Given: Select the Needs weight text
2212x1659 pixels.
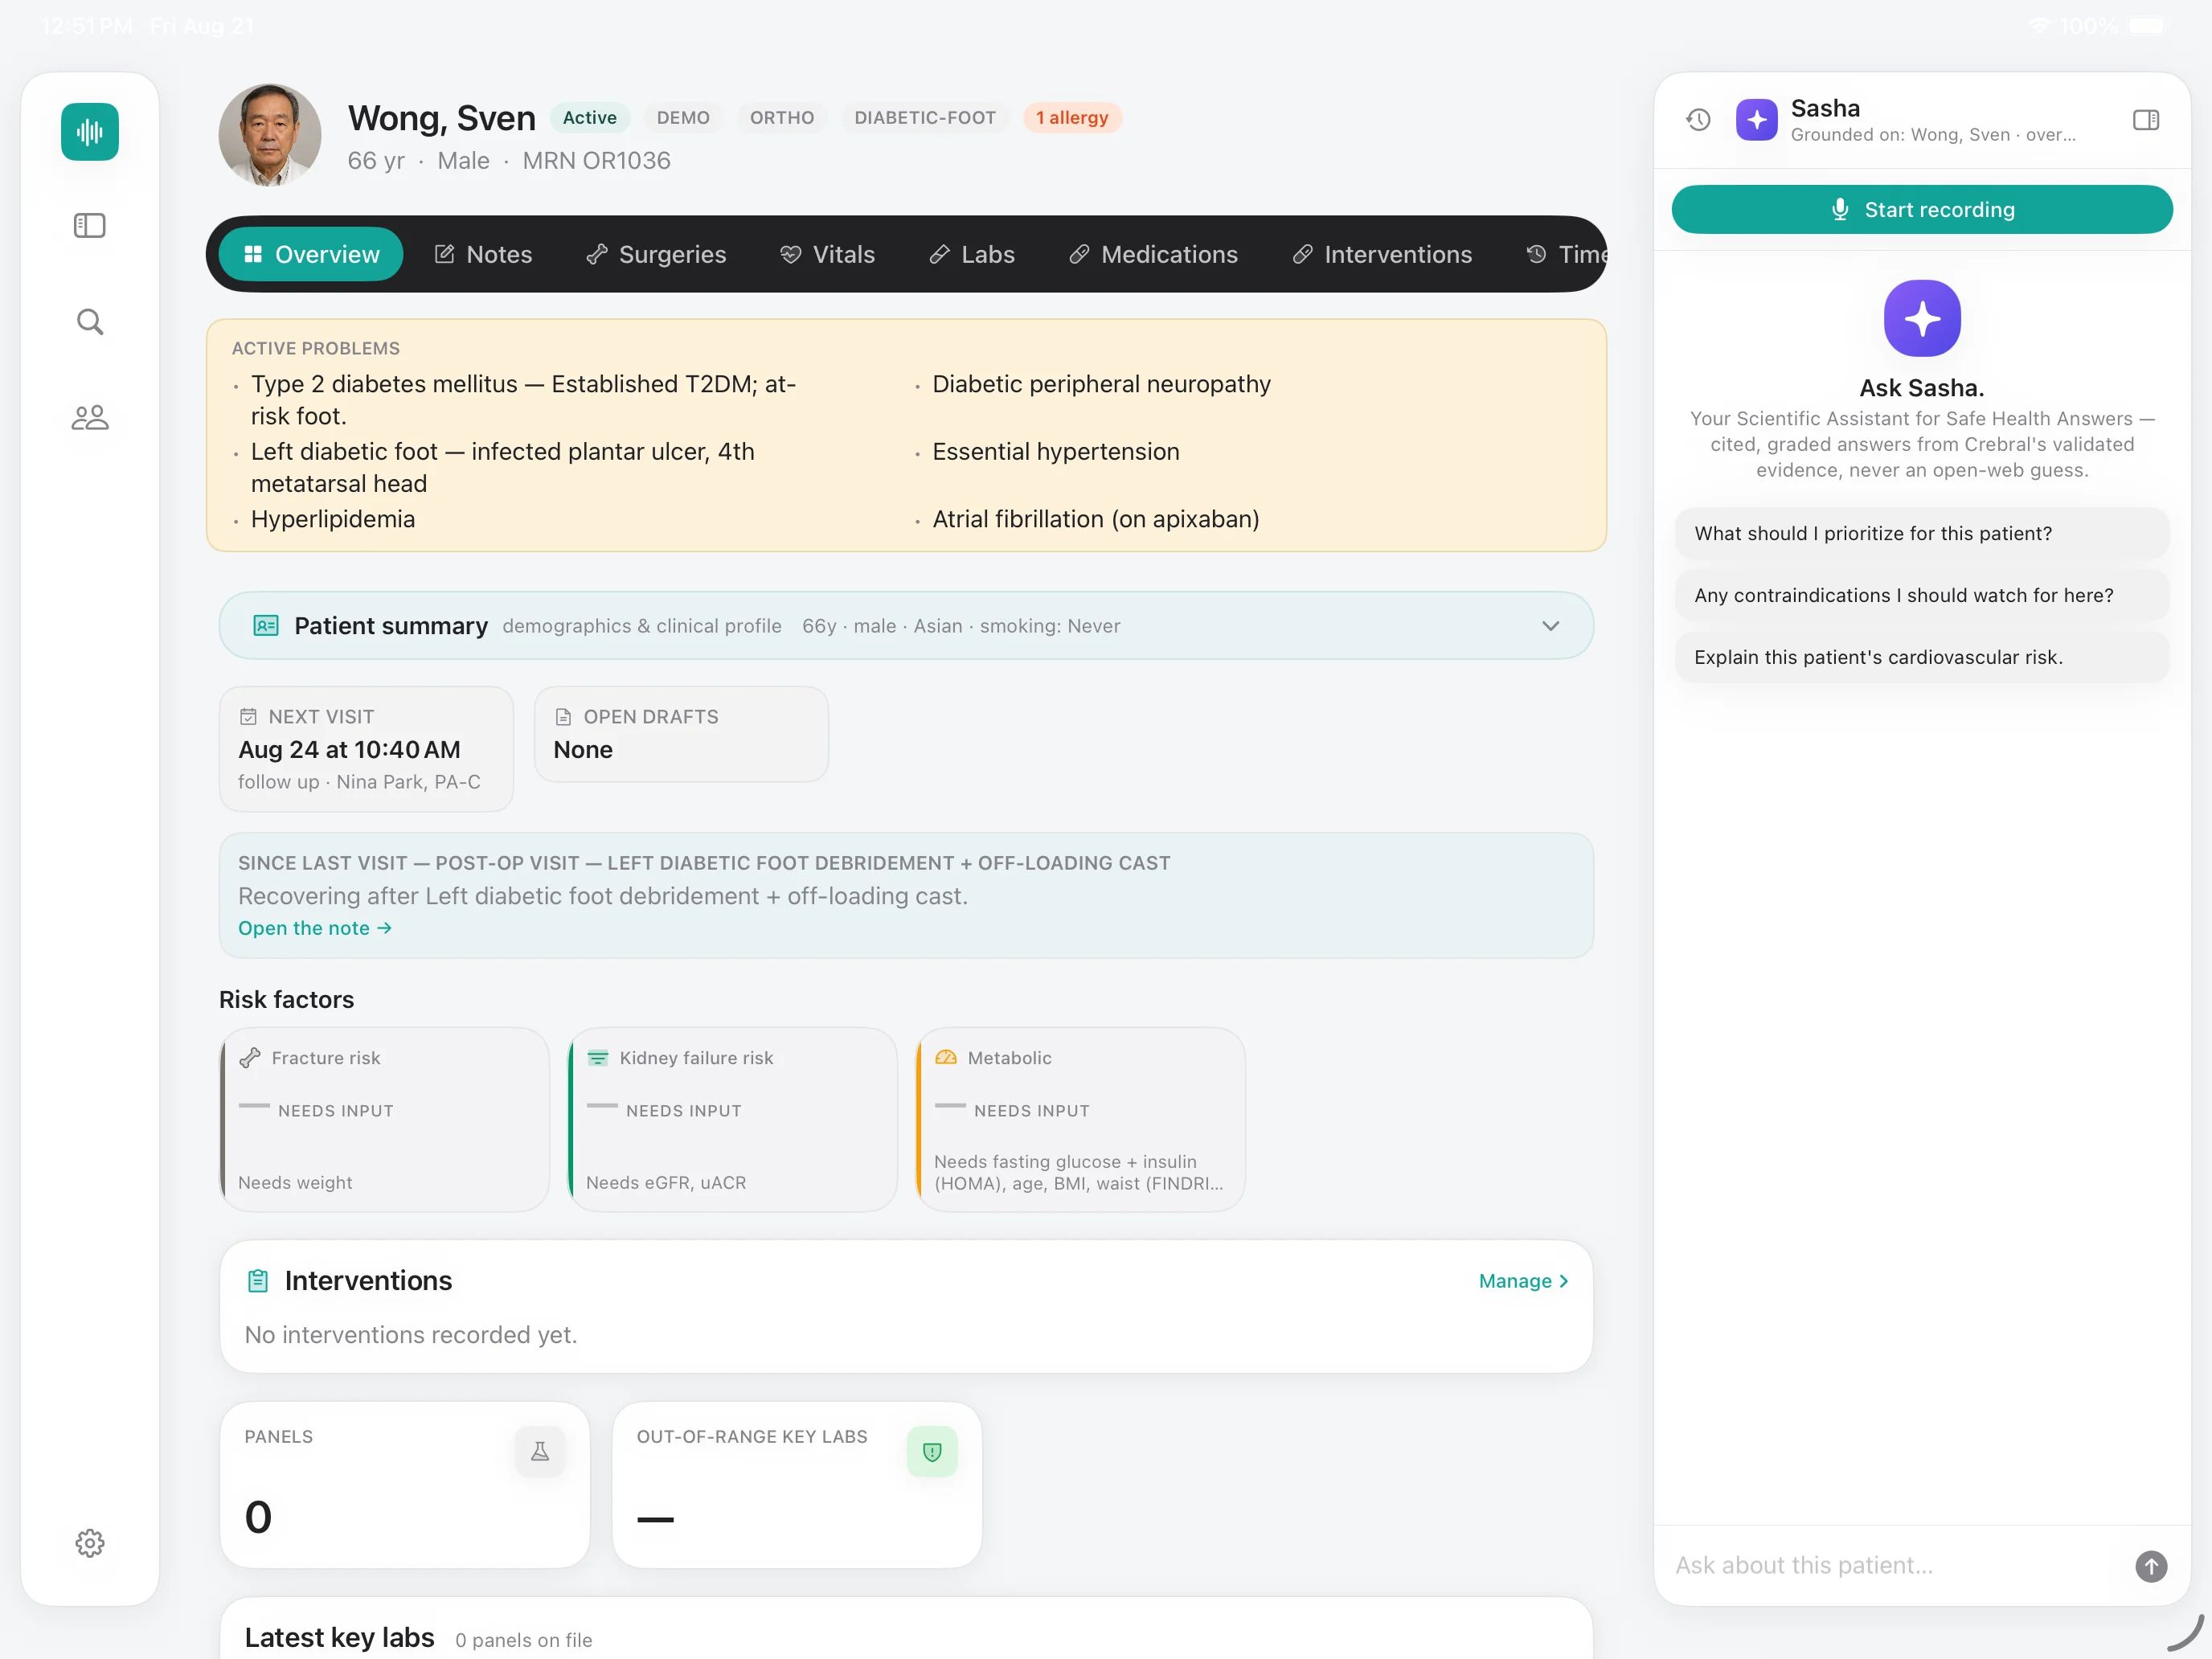Looking at the screenshot, I should 295,1182.
